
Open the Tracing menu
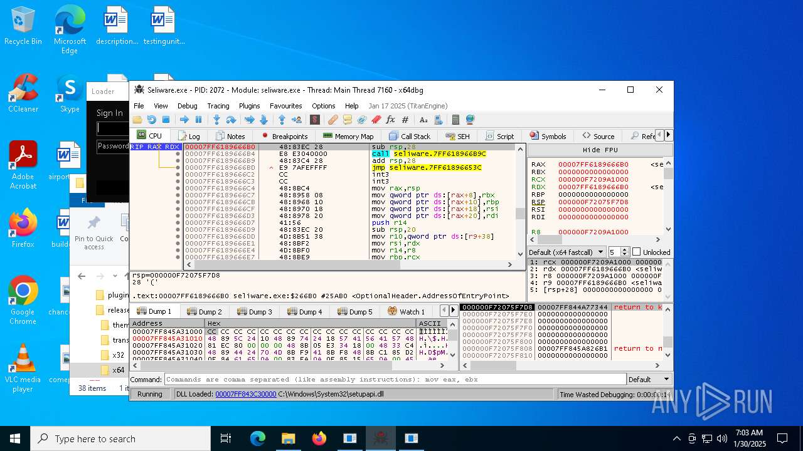pyautogui.click(x=218, y=106)
